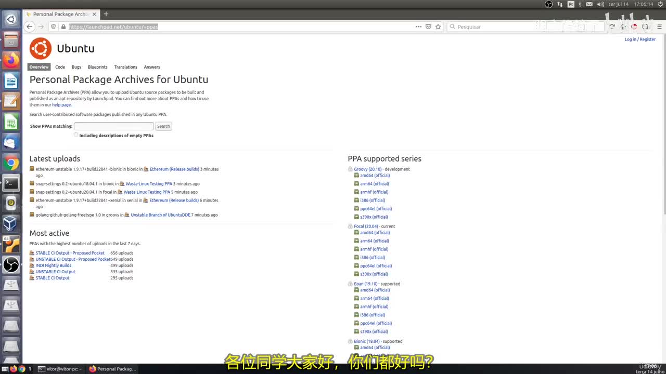The image size is (666, 374).
Task: Click the Ubuntu page heading text
Action: [75, 48]
